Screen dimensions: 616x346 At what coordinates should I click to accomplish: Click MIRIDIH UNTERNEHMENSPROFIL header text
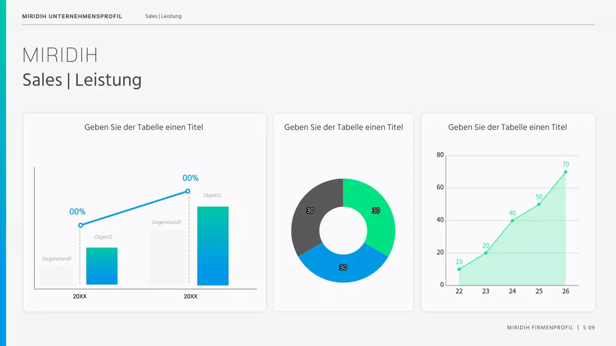click(x=72, y=16)
